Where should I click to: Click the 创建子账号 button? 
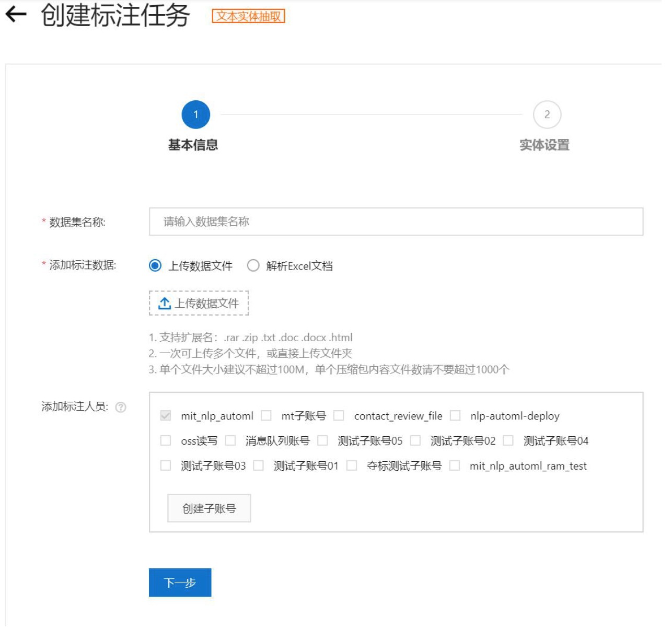(208, 507)
